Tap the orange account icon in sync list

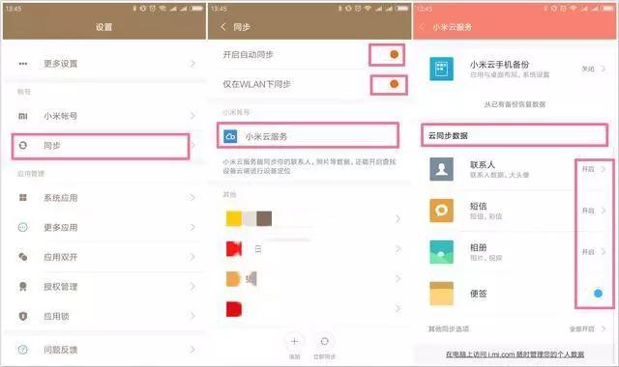coord(233,279)
